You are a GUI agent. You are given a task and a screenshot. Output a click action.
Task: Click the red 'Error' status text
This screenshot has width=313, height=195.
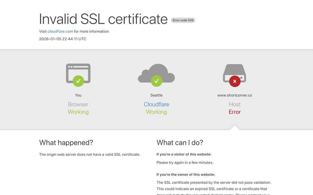pos(235,112)
